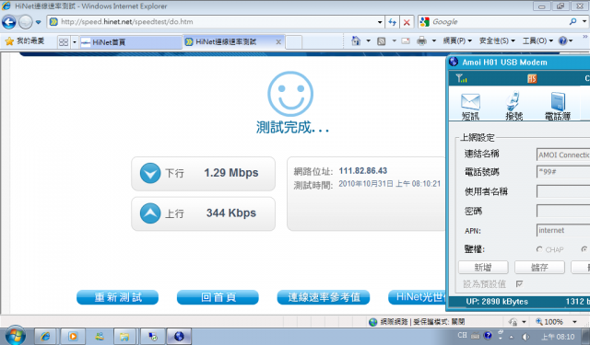Click the Refresh icon
Viewport: 590px width, 345px height.
(x=393, y=22)
